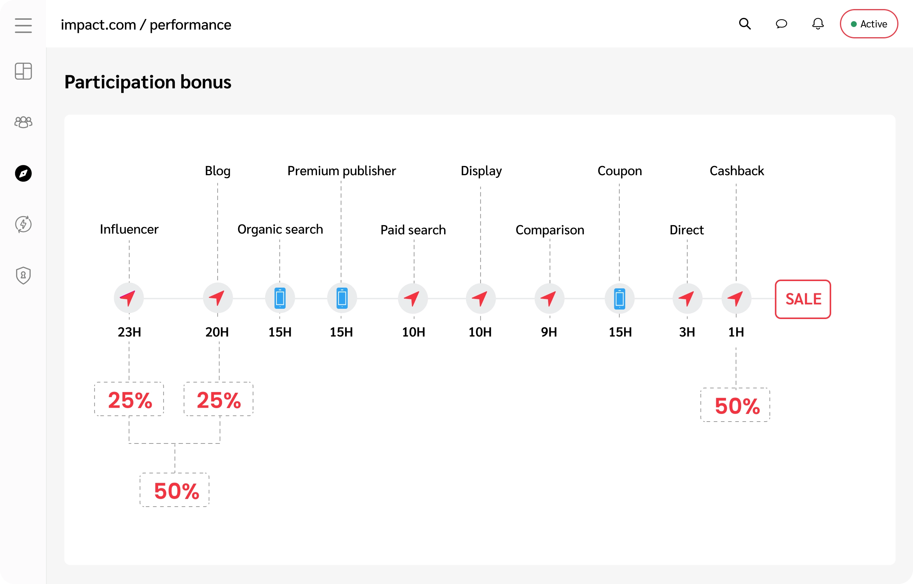Click the 25% box under Influencer

129,399
